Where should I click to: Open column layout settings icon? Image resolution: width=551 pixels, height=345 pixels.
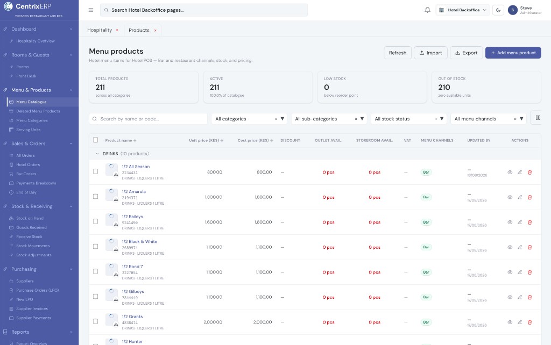click(x=538, y=118)
